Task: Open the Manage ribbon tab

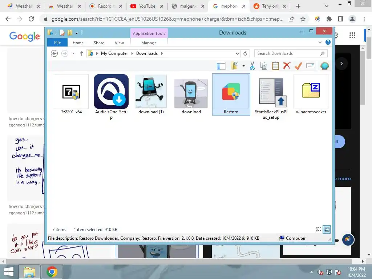Action: coord(149,43)
